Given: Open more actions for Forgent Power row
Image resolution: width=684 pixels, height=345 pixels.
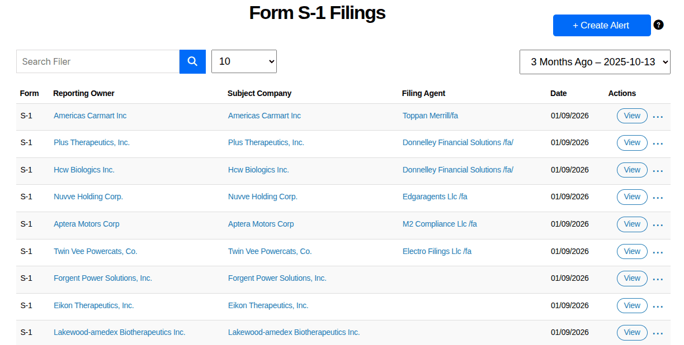Looking at the screenshot, I should [x=658, y=279].
